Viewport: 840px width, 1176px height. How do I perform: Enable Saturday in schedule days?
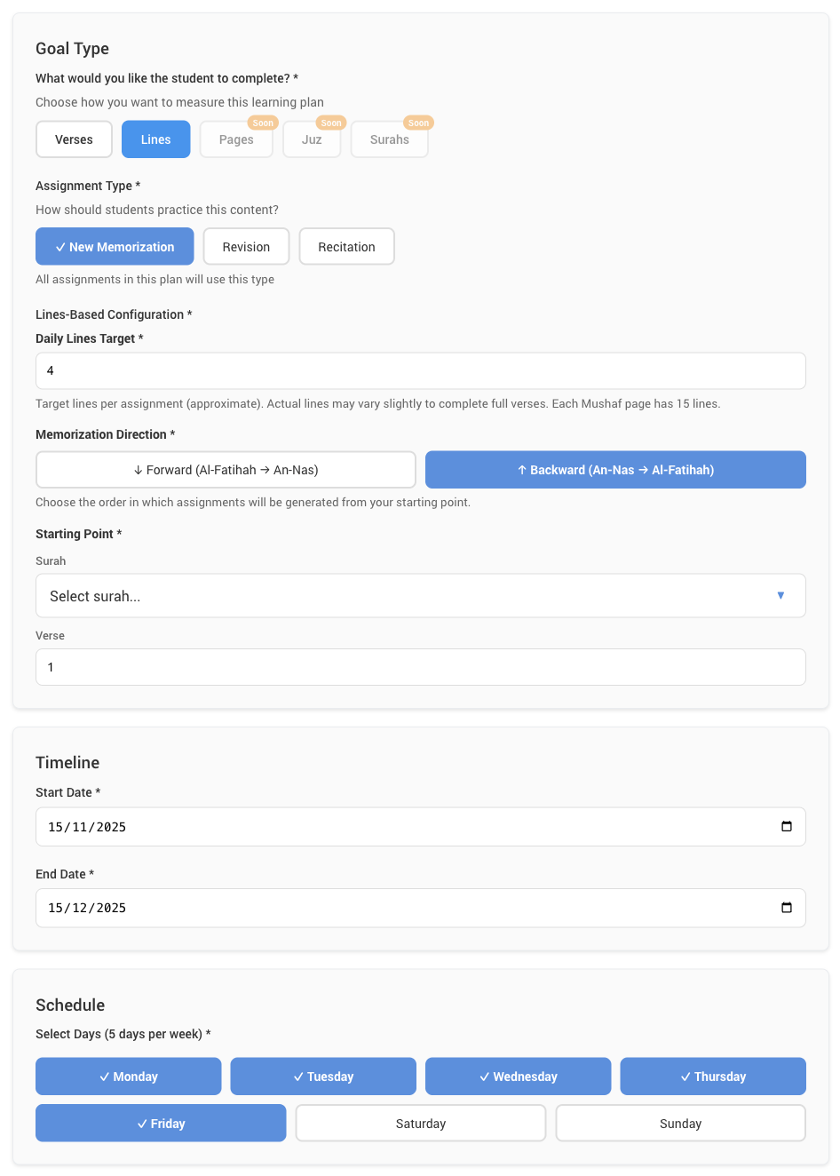(420, 1124)
